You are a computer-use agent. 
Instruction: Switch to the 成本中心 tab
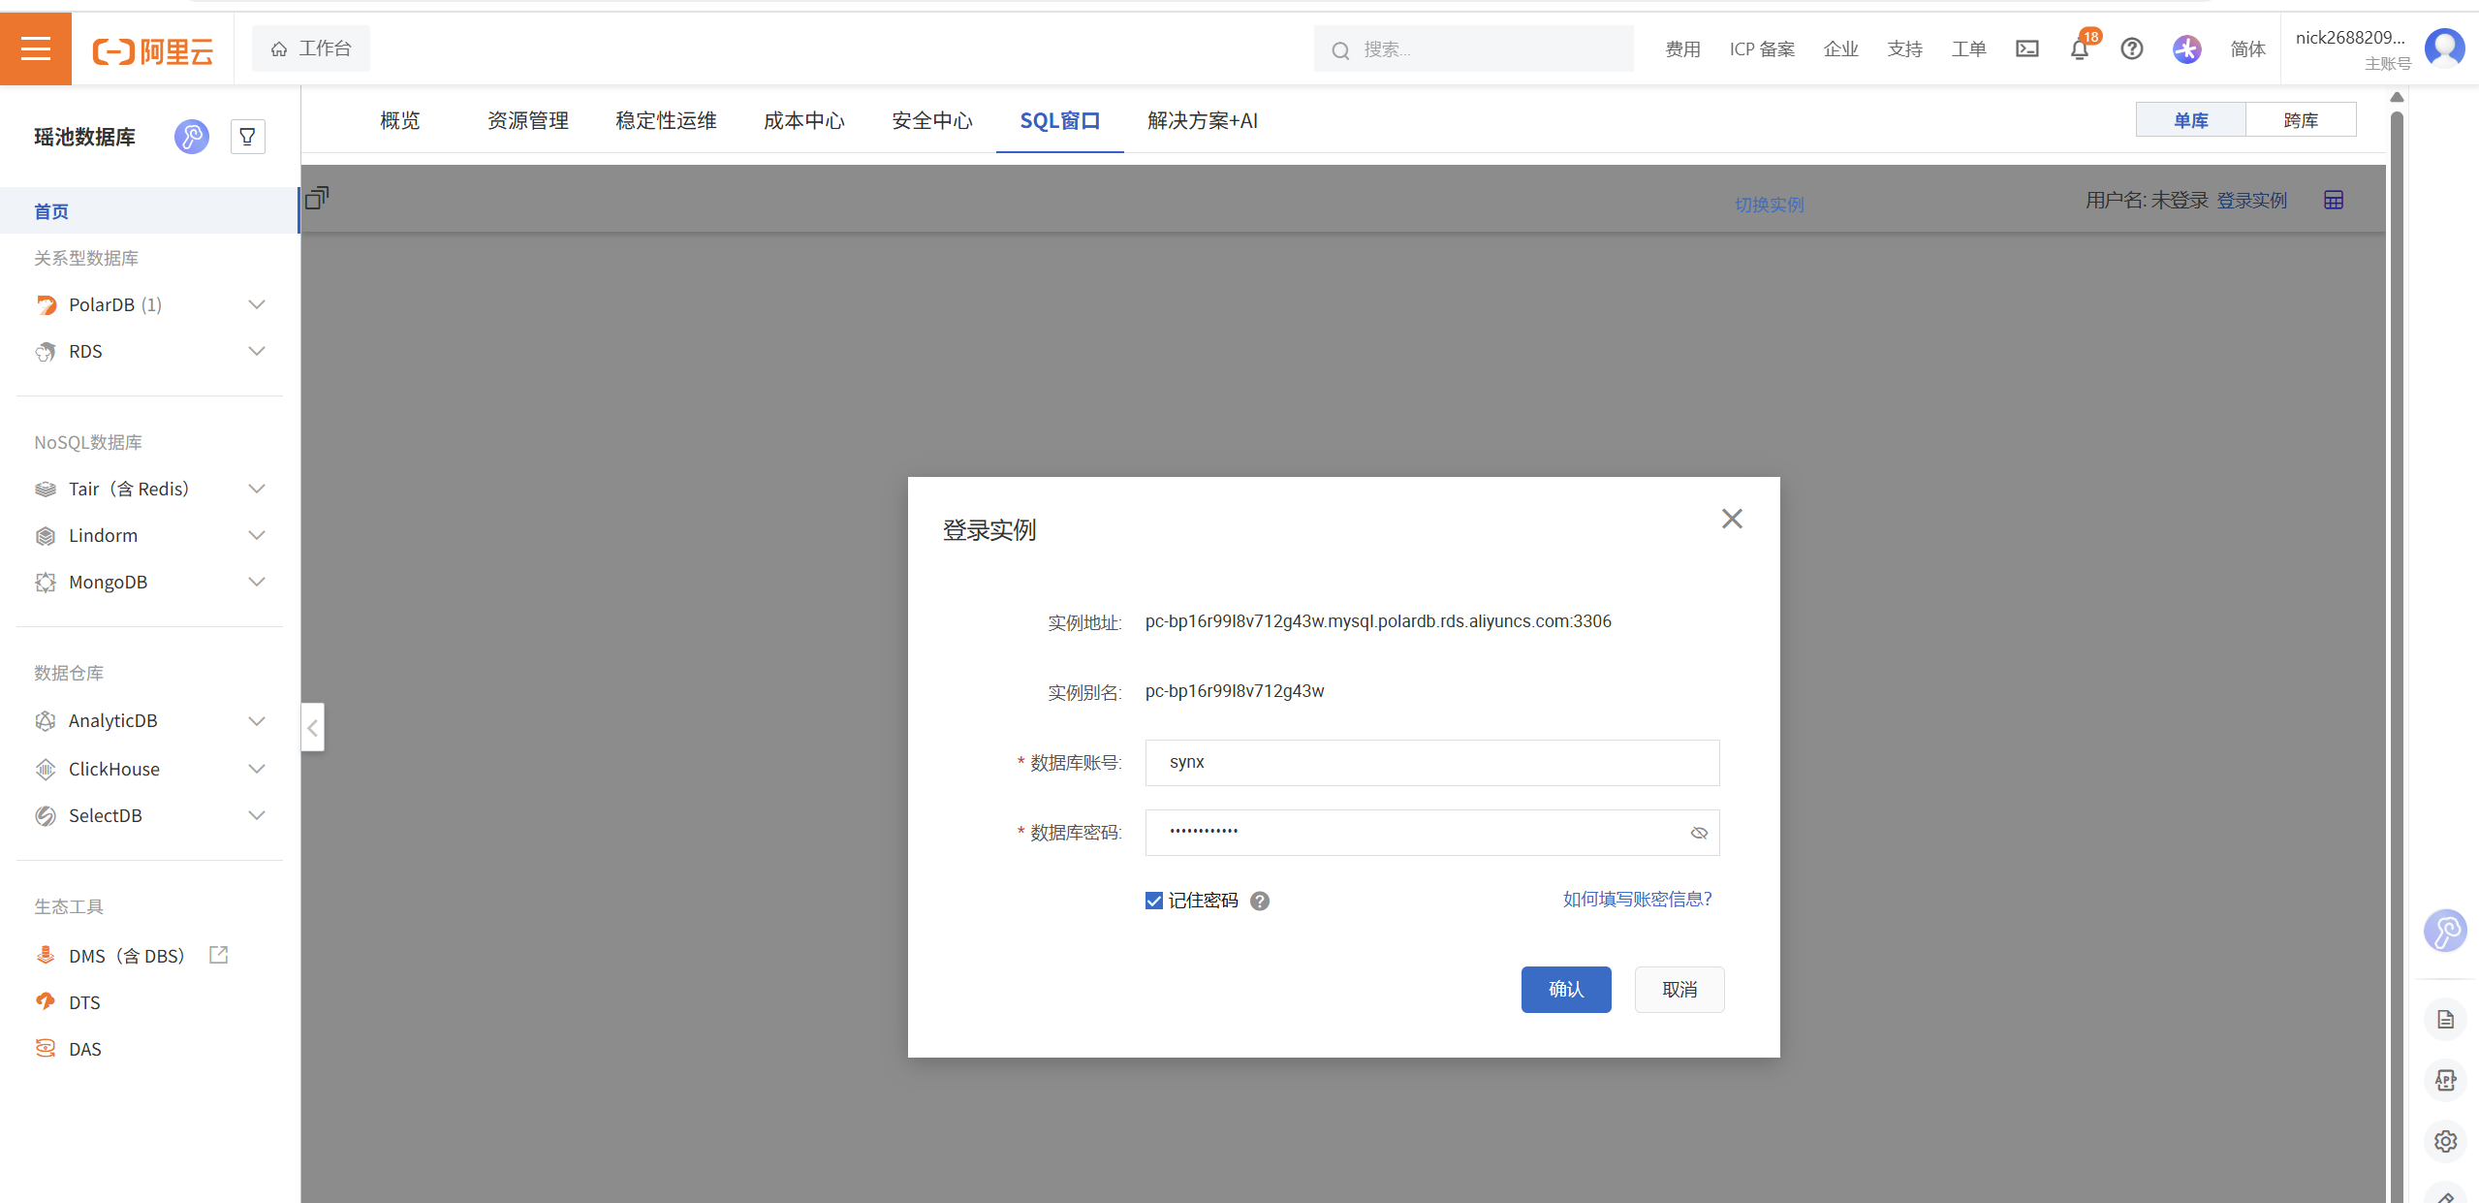pos(804,120)
